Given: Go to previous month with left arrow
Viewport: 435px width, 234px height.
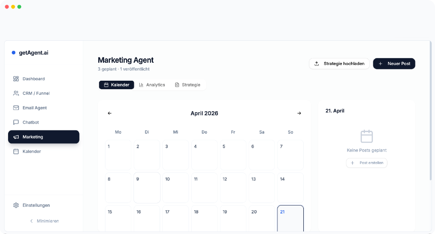Looking at the screenshot, I should pyautogui.click(x=110, y=113).
